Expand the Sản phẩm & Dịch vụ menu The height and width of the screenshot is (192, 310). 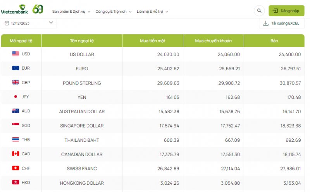71,12
